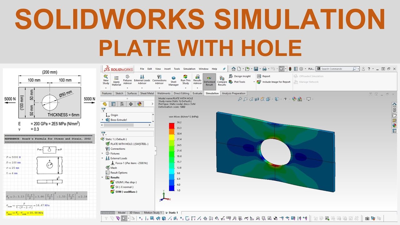Click the Home icon in the title toolbar
The height and width of the screenshot is (225, 400).
click(x=233, y=69)
